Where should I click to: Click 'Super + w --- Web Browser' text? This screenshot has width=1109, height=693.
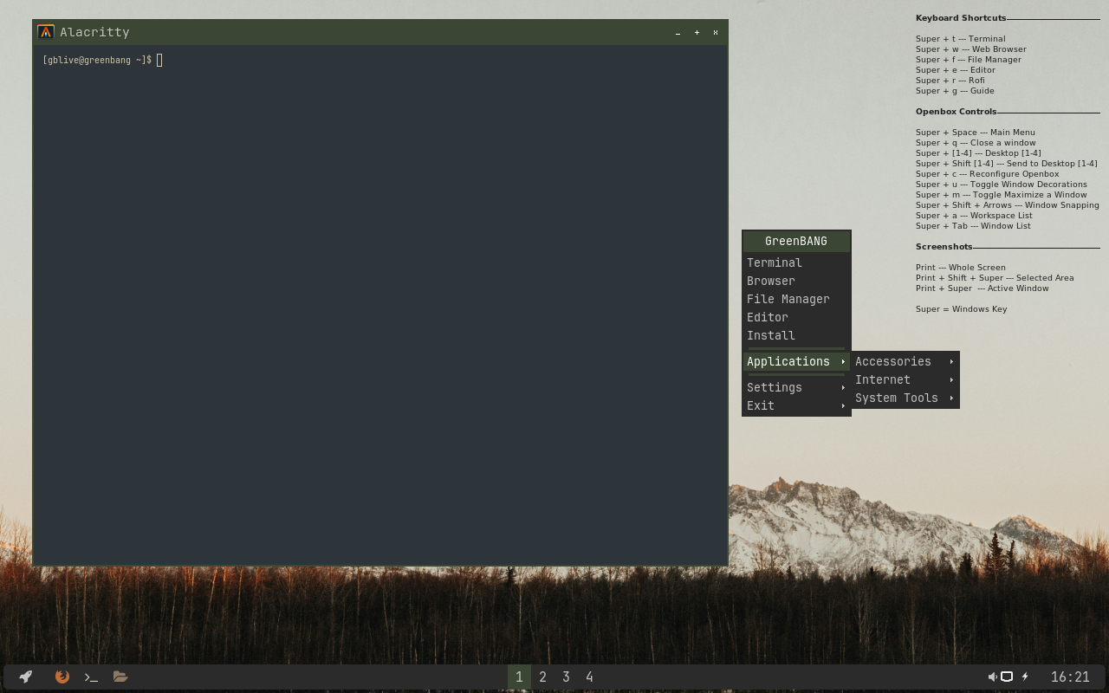(971, 49)
